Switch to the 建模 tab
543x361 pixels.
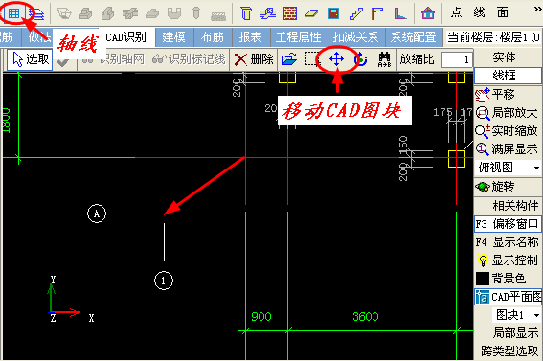click(174, 37)
